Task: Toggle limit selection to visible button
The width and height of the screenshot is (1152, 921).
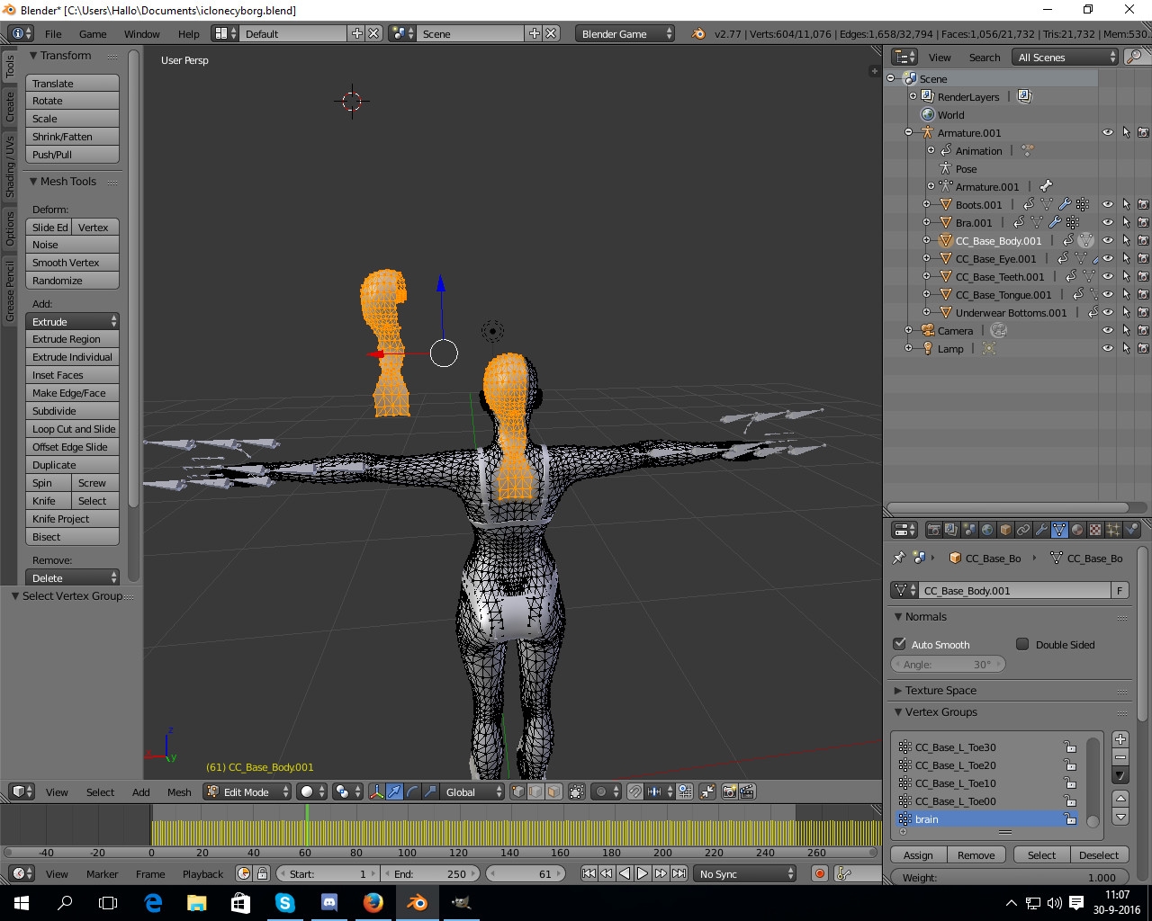Action: (x=577, y=791)
